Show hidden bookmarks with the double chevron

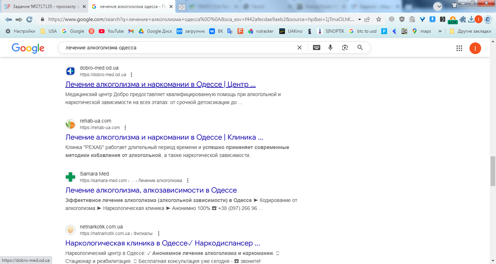440,31
